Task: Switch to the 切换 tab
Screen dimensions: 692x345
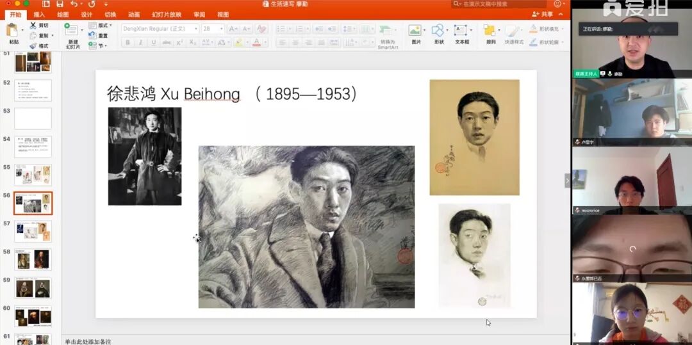Action: pos(110,15)
